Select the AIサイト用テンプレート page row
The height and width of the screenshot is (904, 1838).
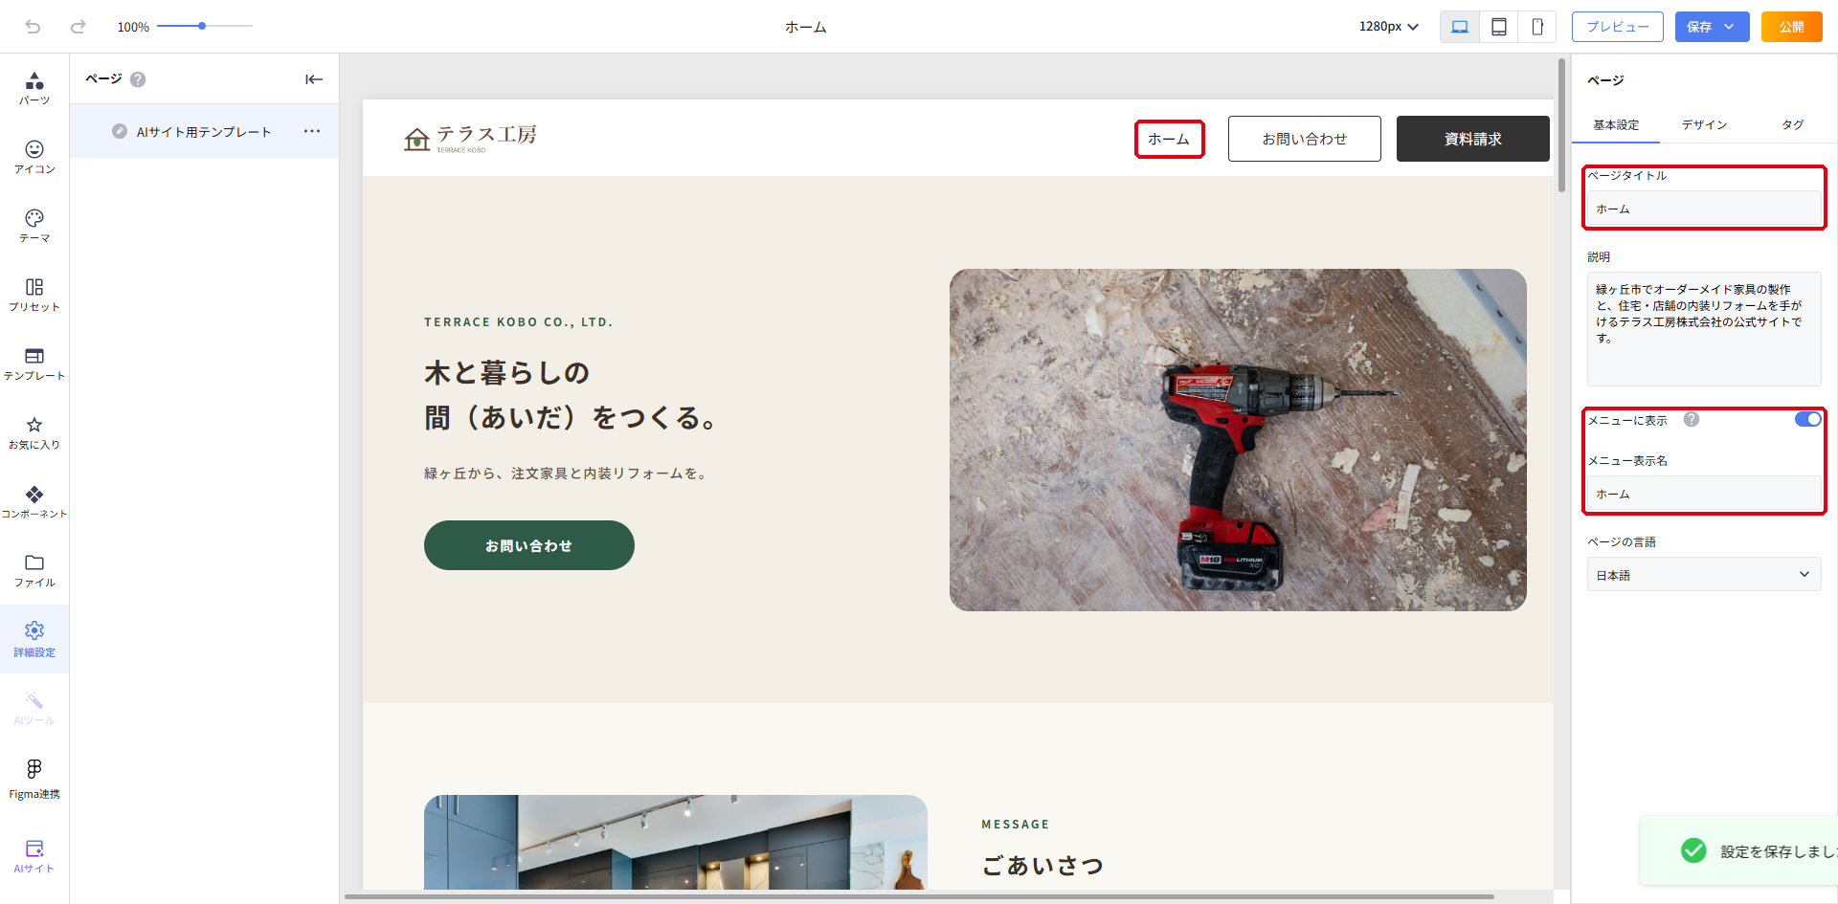pos(204,131)
